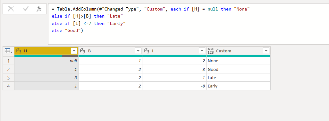
Task: Open filter dropdown for column B
Action: (138, 51)
